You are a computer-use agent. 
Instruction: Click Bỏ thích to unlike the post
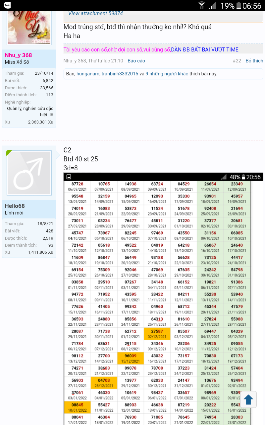(x=254, y=61)
